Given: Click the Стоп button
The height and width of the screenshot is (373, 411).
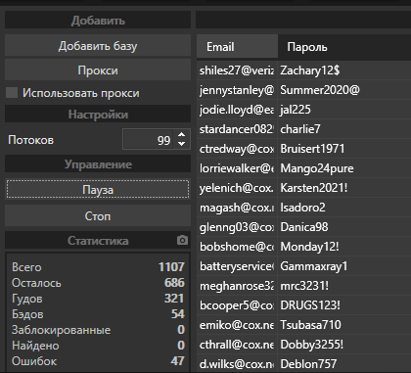Looking at the screenshot, I should click(x=98, y=215).
